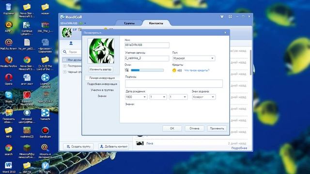Select the Лена contact row
The width and height of the screenshot is (310, 174).
(191, 144)
